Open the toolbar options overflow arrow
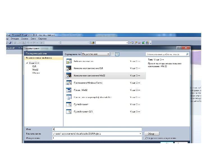The image size is (202, 151). point(151,43)
